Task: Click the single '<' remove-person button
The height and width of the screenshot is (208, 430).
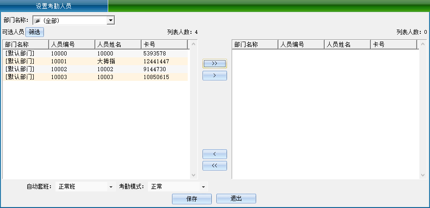Action: click(x=215, y=154)
